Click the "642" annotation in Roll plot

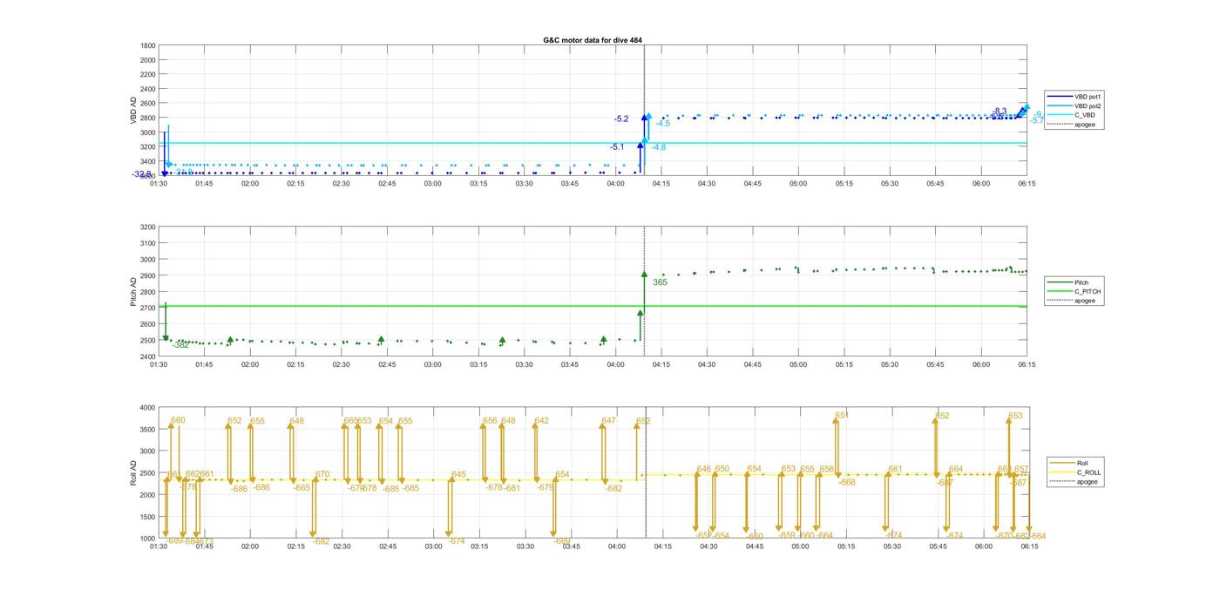[542, 421]
